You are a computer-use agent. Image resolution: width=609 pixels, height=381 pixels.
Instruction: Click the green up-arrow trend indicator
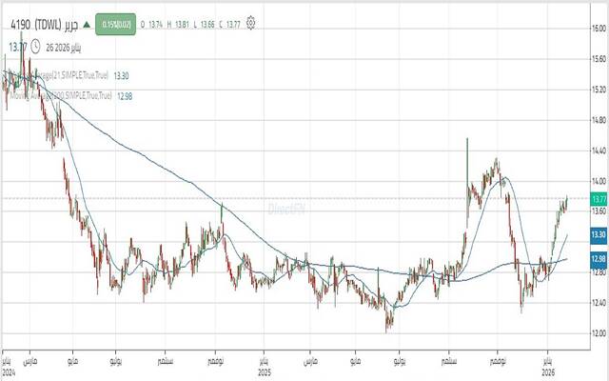pyautogui.click(x=88, y=24)
